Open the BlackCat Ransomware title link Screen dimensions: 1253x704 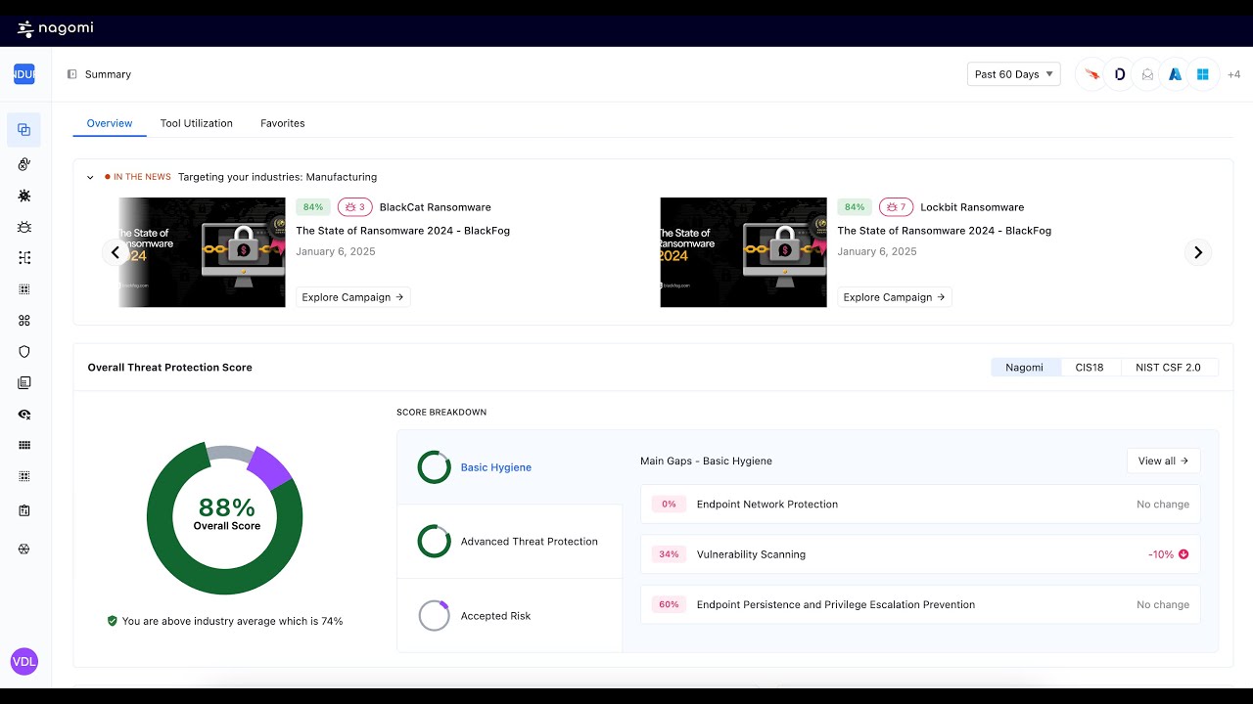(435, 207)
